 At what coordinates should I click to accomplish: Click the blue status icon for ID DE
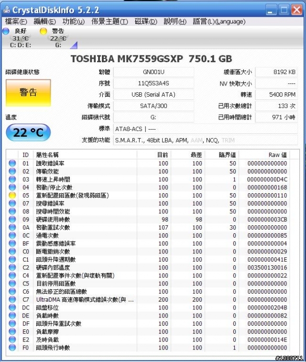[12, 315]
